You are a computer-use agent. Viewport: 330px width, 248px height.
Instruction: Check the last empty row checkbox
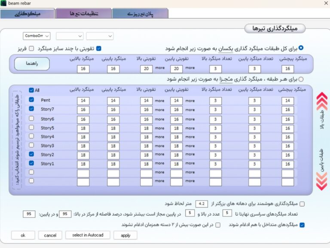[31, 181]
